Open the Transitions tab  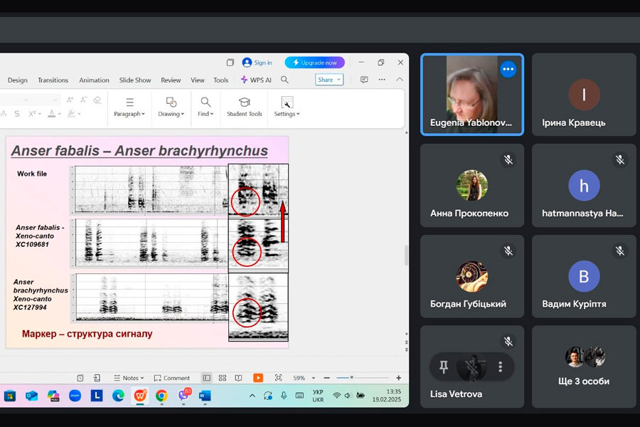click(53, 80)
